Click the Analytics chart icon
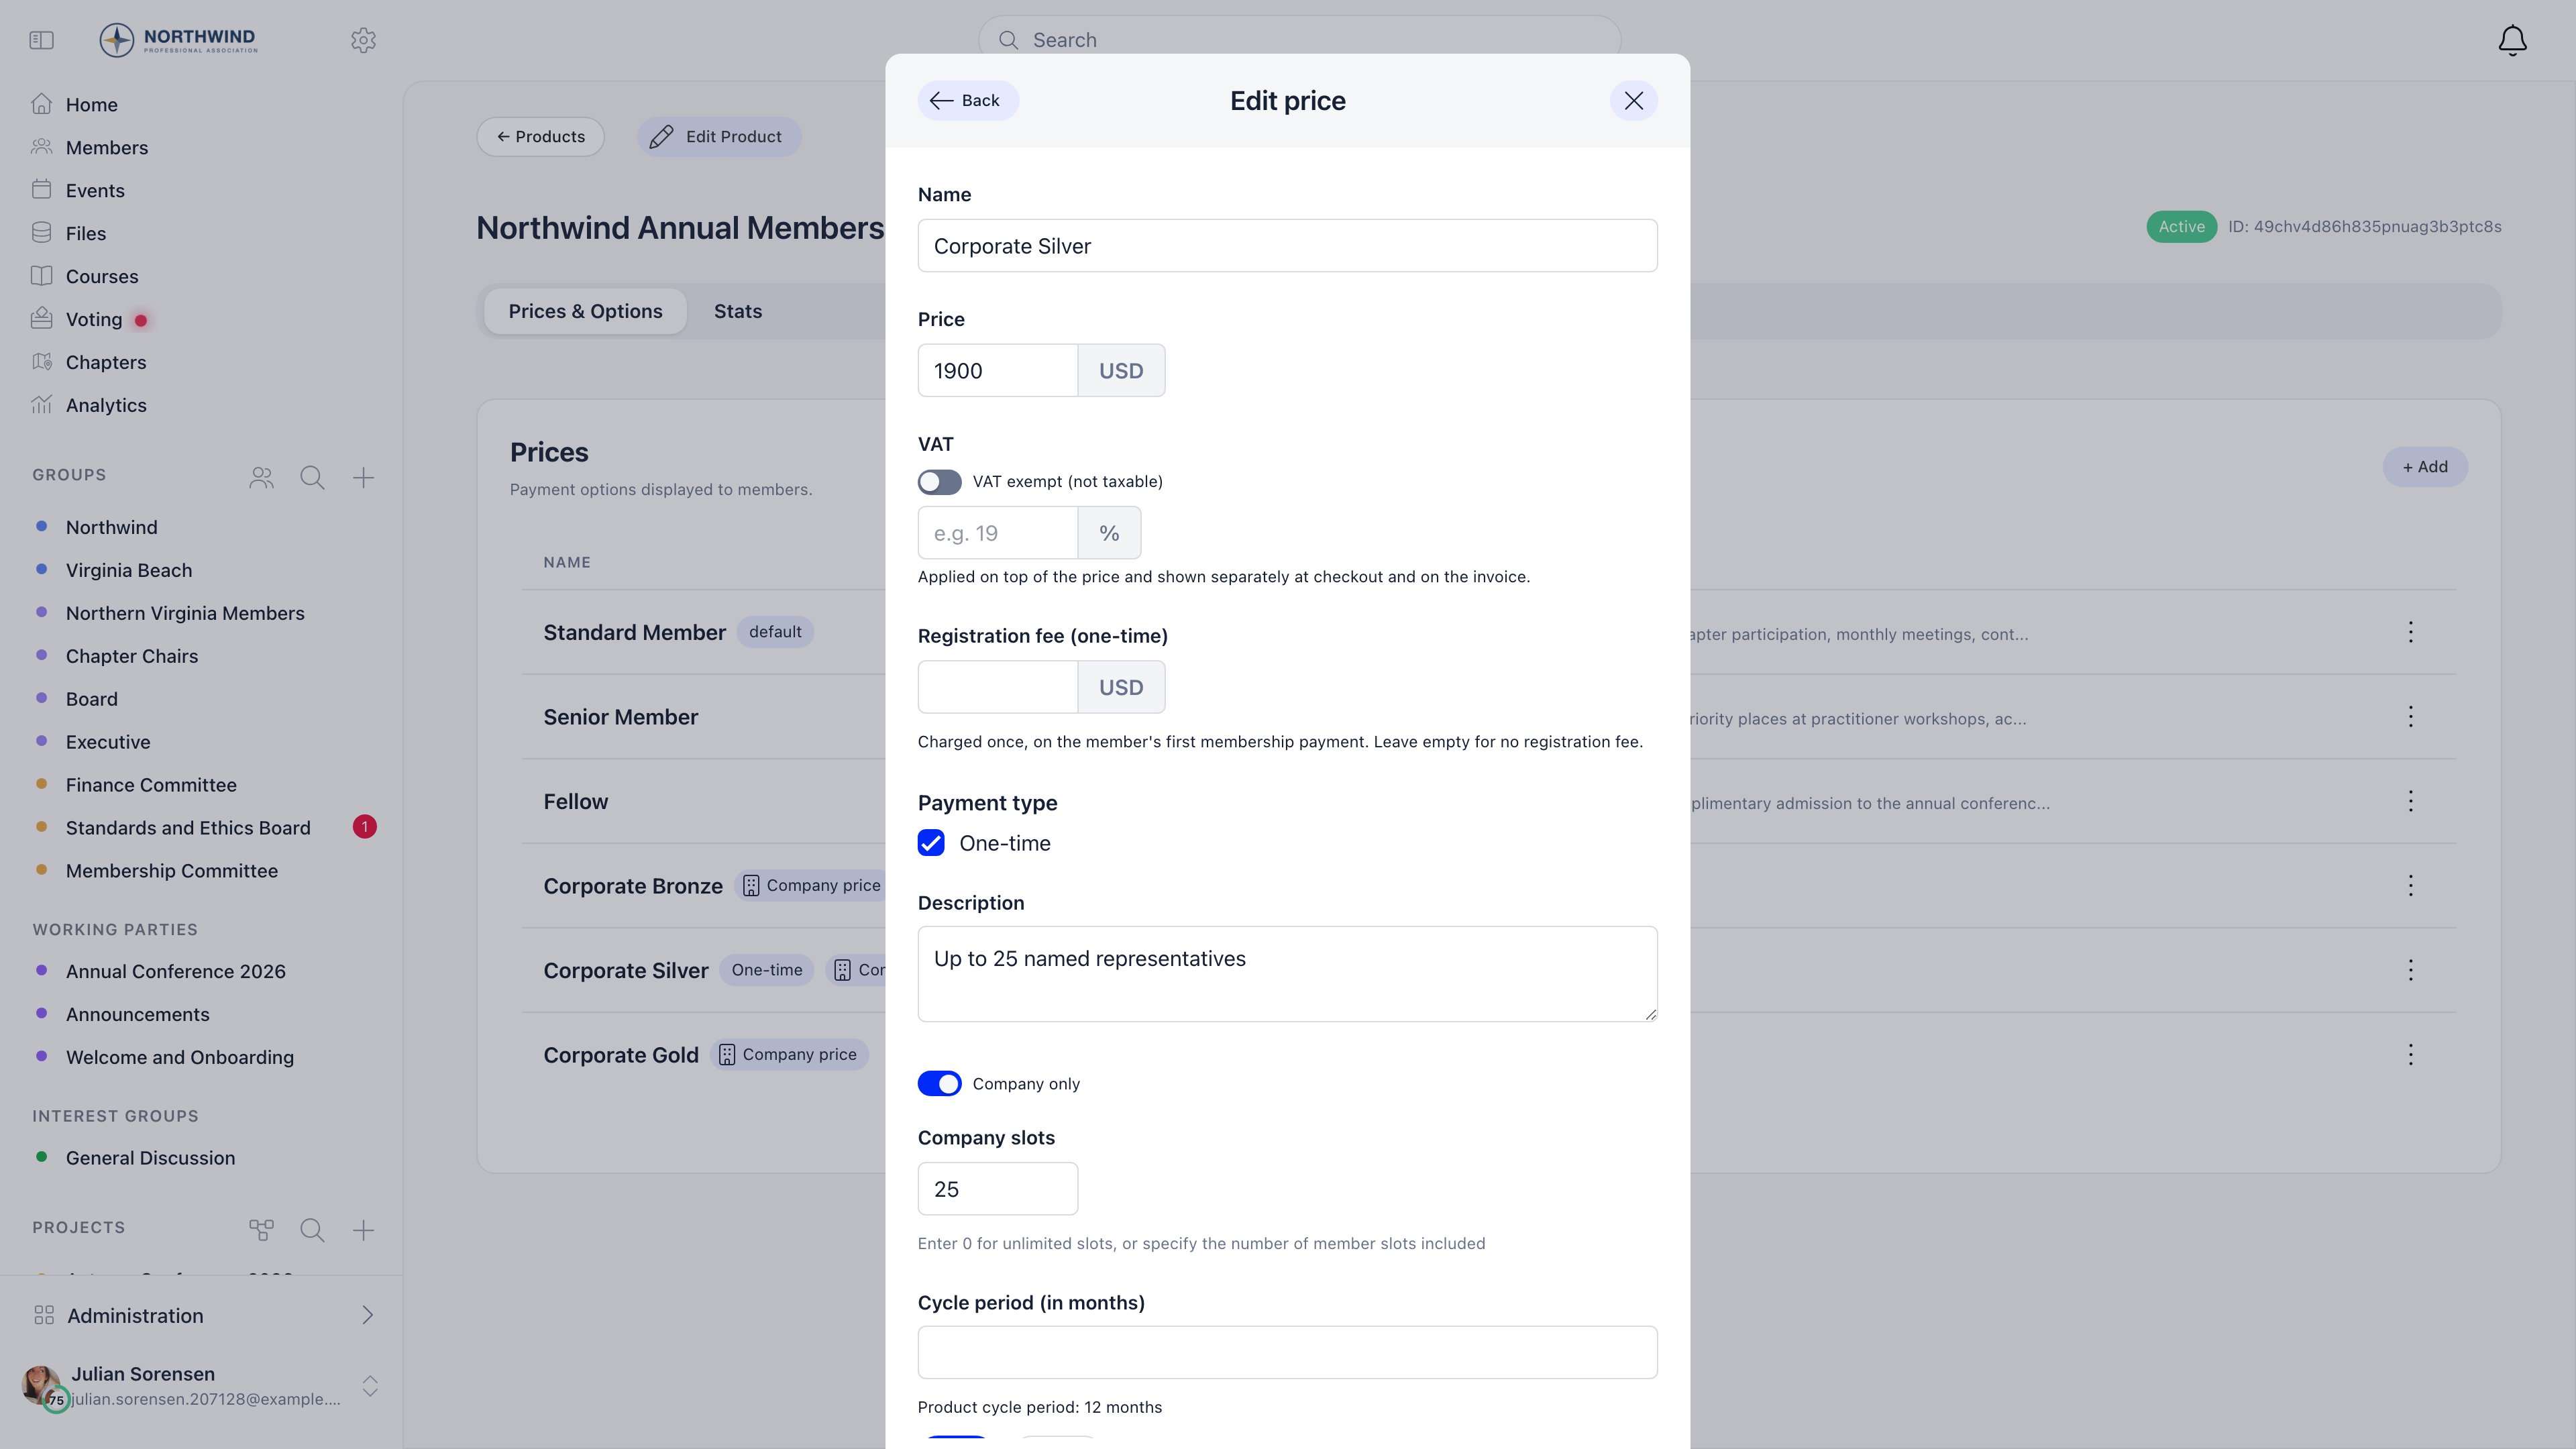The width and height of the screenshot is (2576, 1449). [x=41, y=405]
